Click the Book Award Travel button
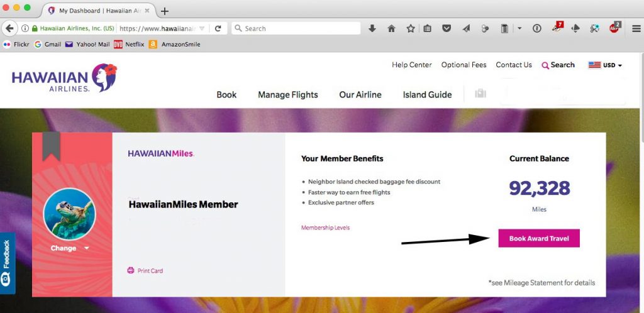This screenshot has height=313, width=644. (539, 238)
